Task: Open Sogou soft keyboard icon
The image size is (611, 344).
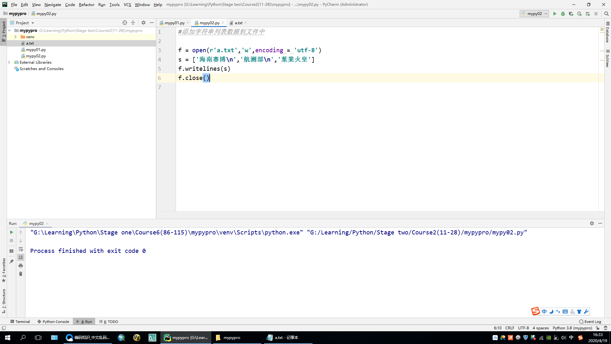Action: tap(565, 312)
